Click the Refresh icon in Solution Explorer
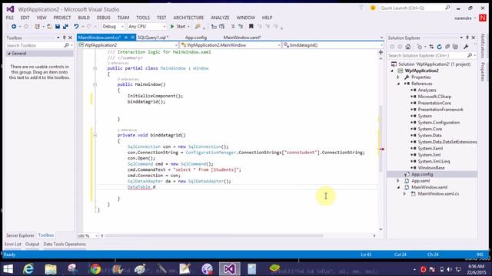Image resolution: width=492 pixels, height=276 pixels. [x=439, y=47]
